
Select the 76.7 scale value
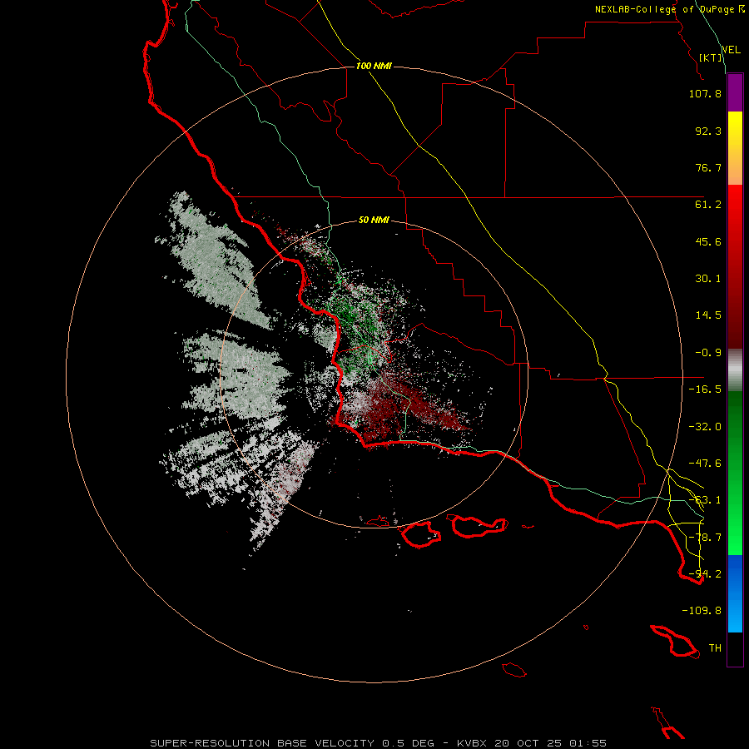click(x=708, y=167)
